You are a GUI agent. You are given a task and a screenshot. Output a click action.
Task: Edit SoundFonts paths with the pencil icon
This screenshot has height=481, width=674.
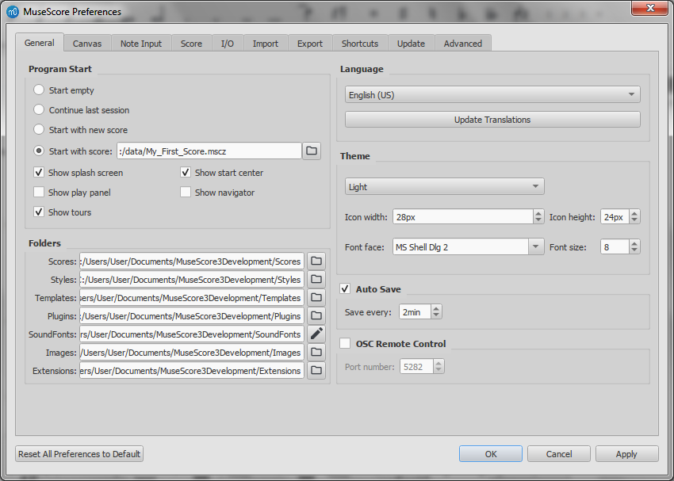316,334
